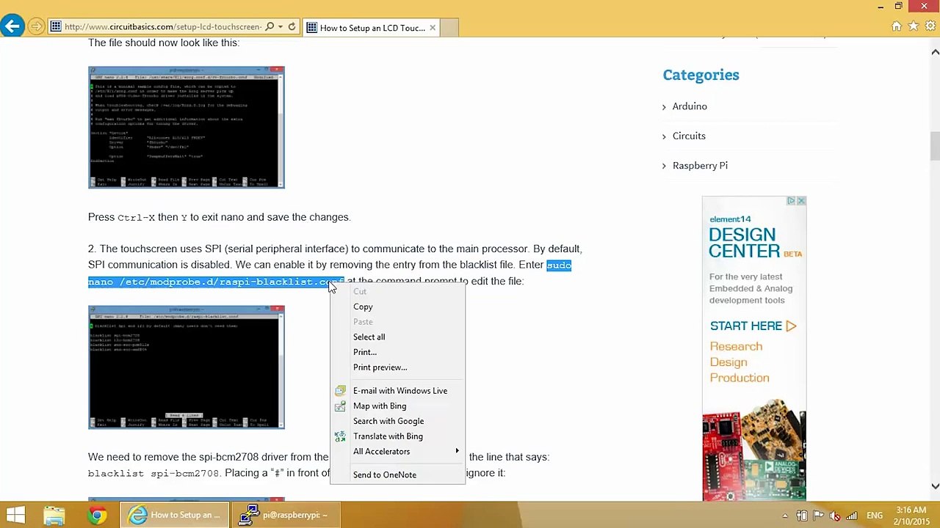Viewport: 940px width, 528px height.
Task: Click the browser forward arrow button
Action: (35, 27)
